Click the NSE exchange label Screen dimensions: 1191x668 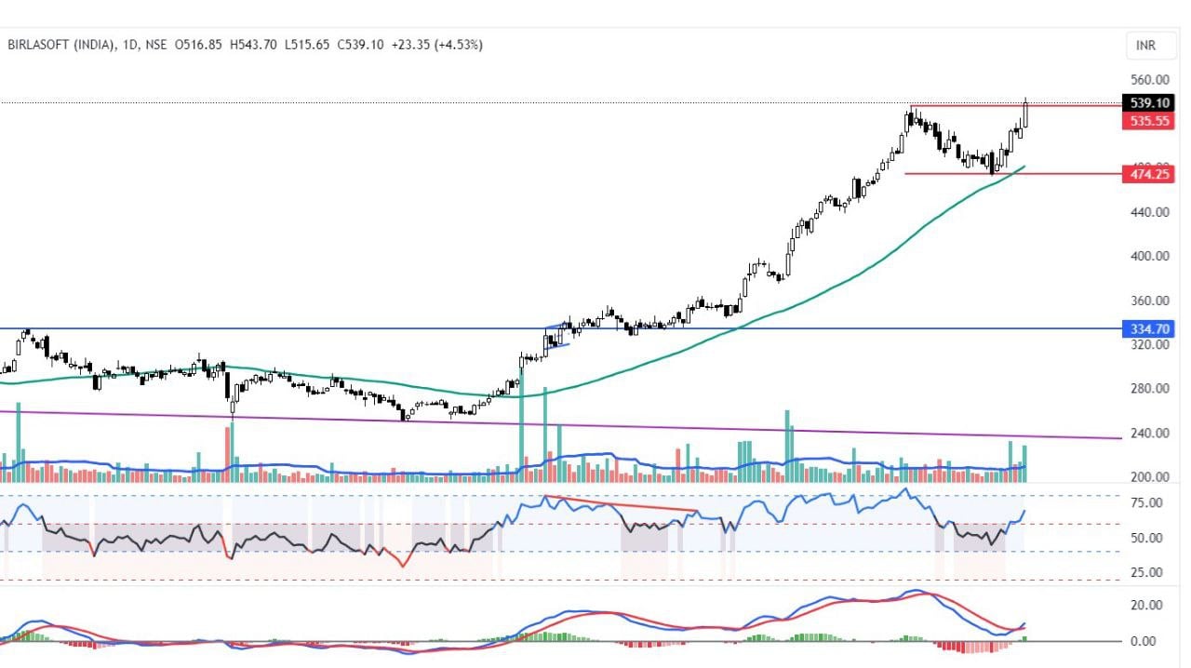pyautogui.click(x=159, y=45)
